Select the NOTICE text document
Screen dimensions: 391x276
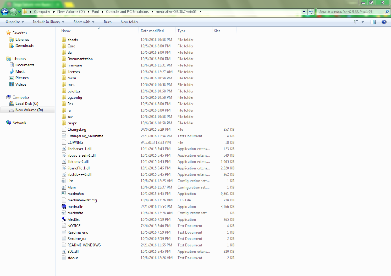click(74, 226)
